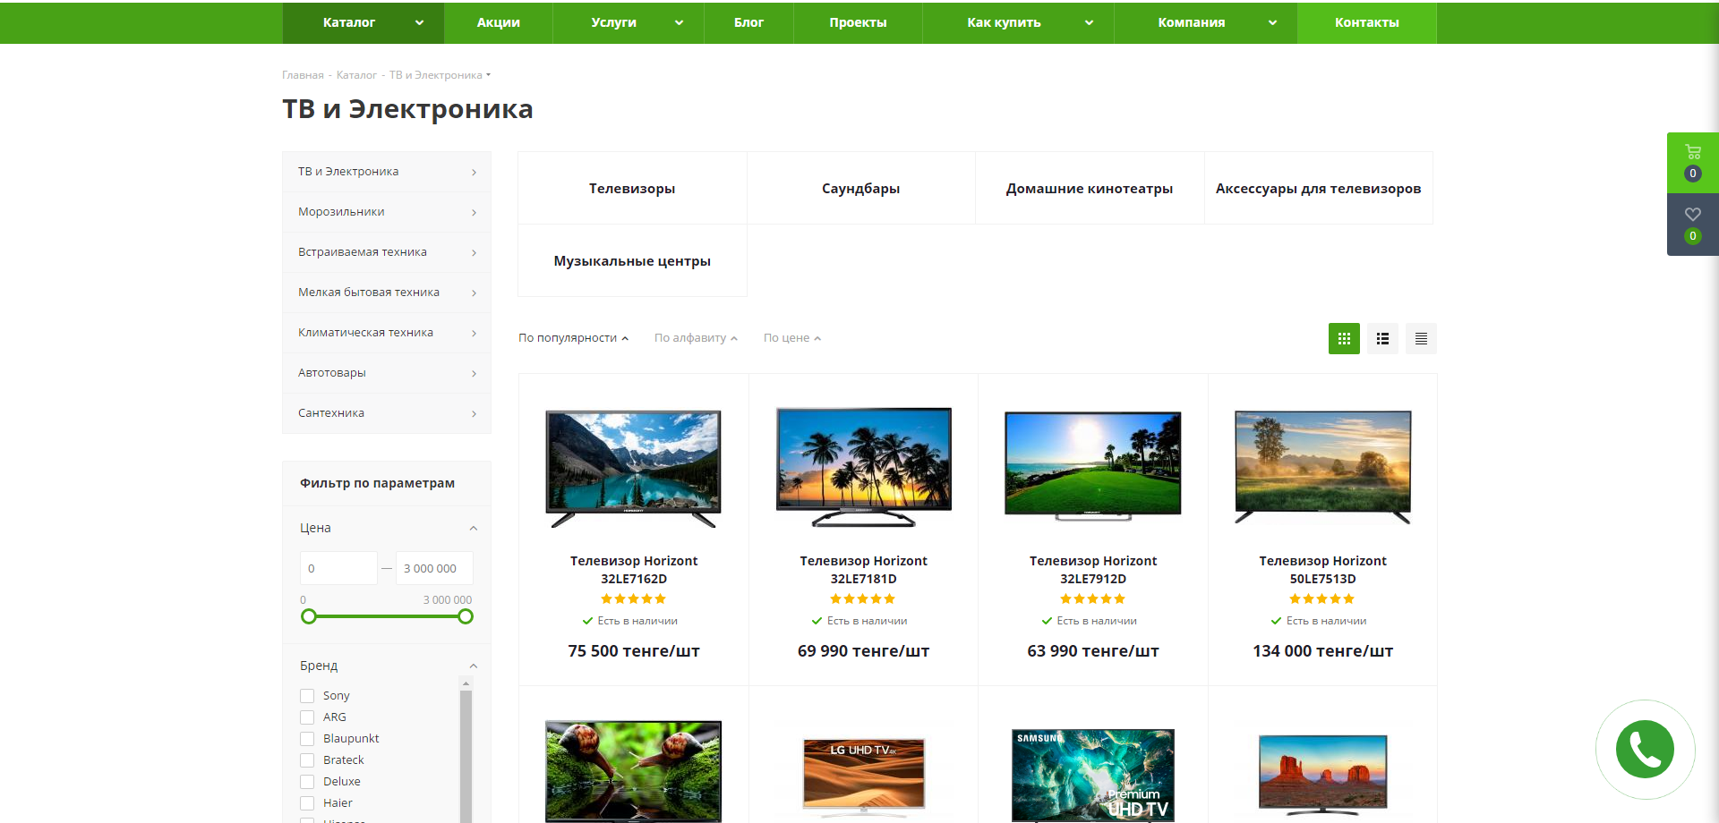1719x823 pixels.
Task: Check the Sony brand filter
Action: pos(307,696)
